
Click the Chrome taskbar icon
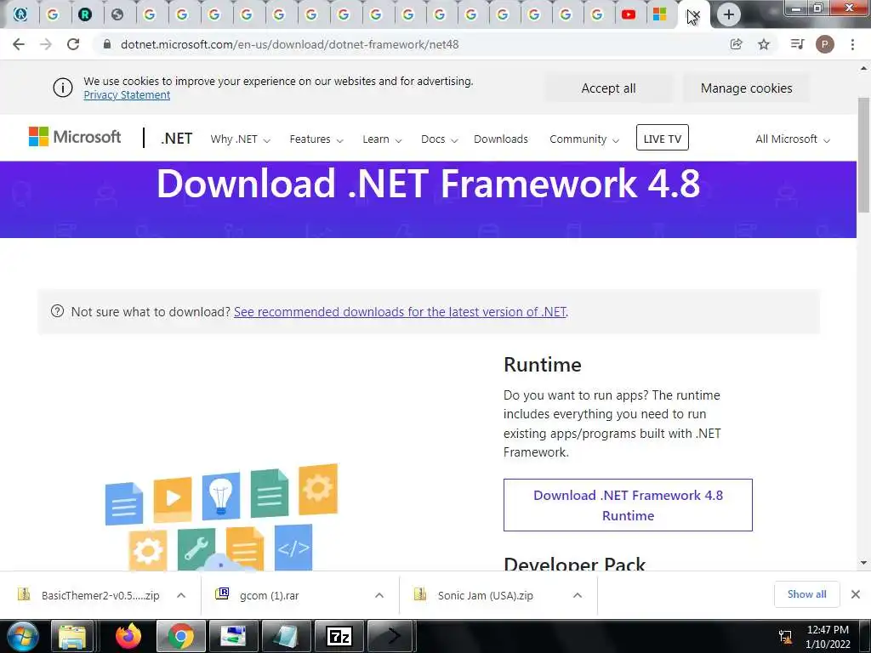point(180,636)
